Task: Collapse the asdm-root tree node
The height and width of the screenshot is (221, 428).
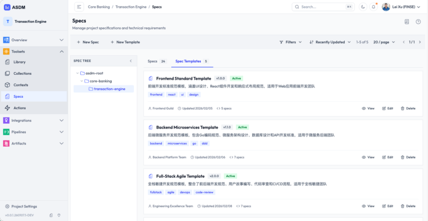Action: point(78,73)
